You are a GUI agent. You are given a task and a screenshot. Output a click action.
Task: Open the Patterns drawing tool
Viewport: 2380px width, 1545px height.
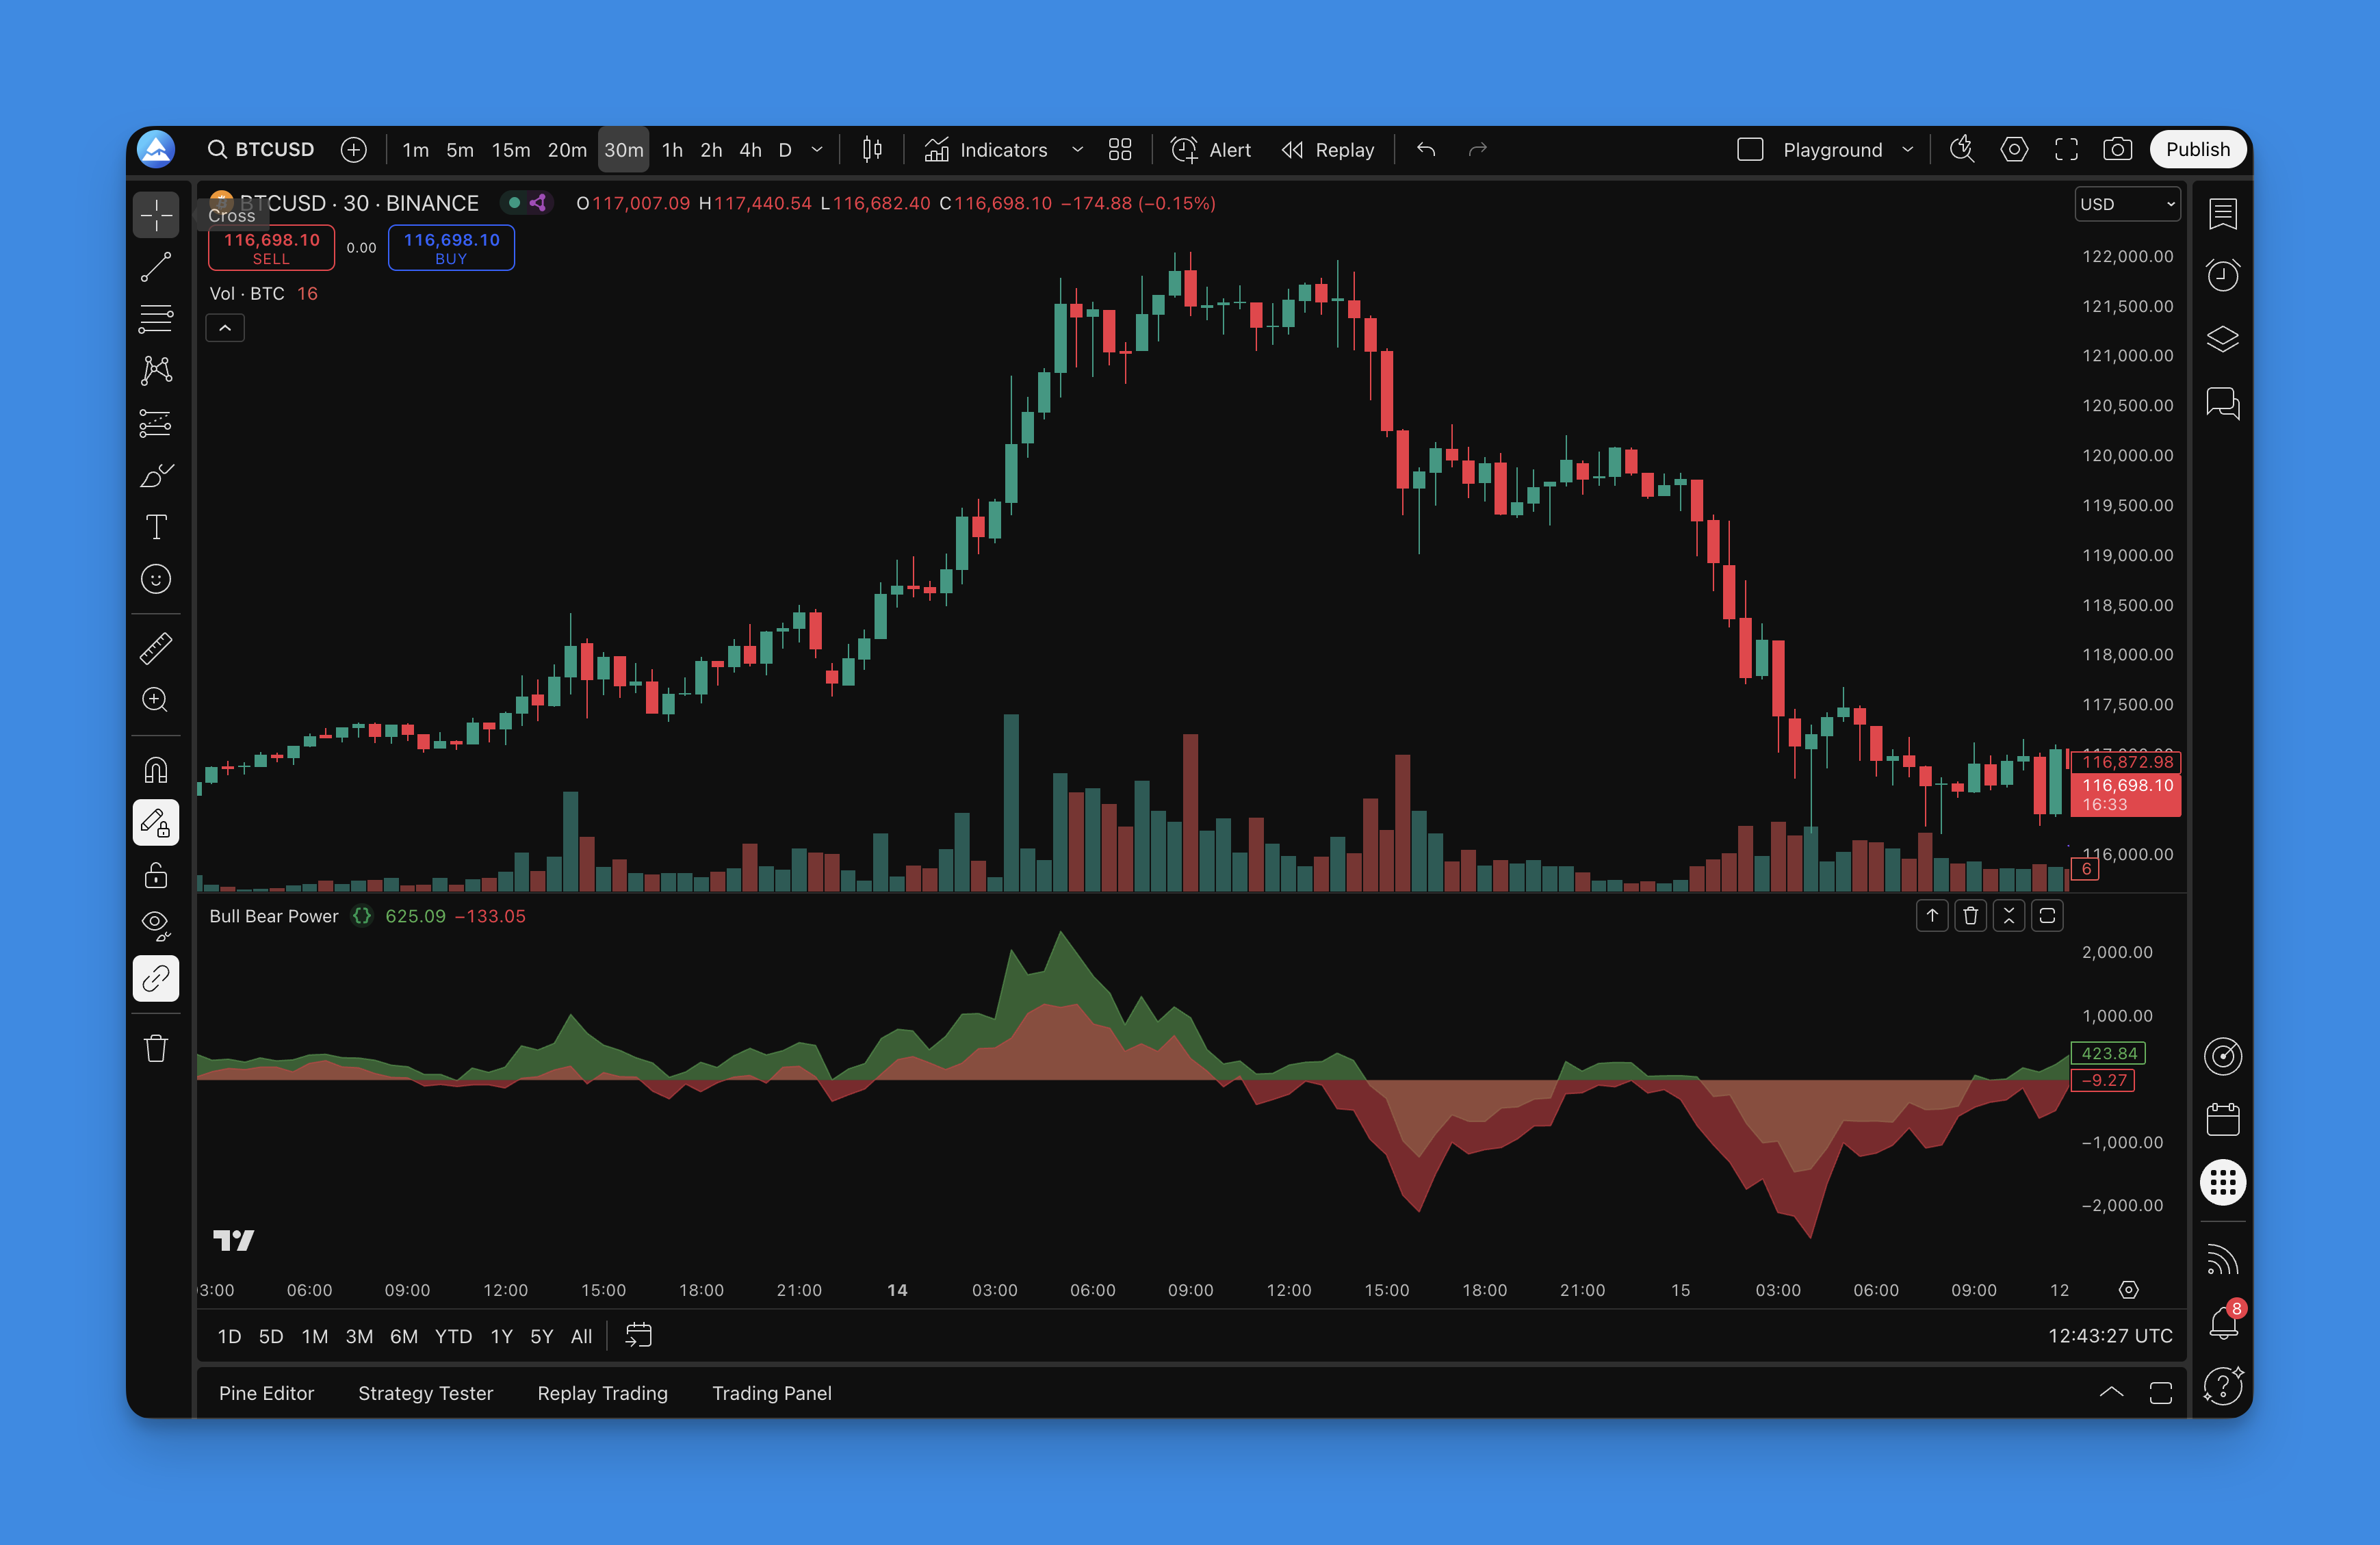pos(156,371)
